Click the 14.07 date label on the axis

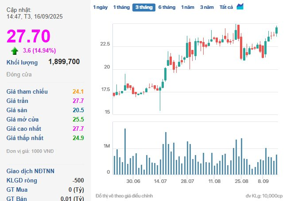[x=160, y=181]
